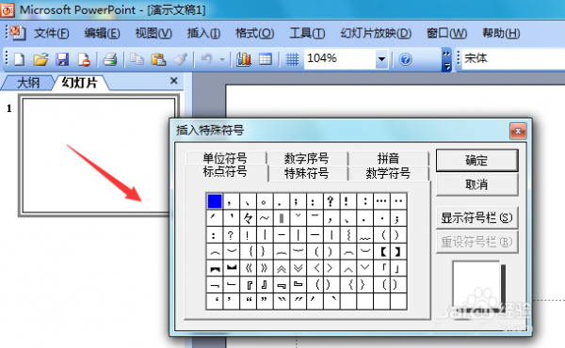Pick the bold ？ question mark in top row
Viewport: 565px width, 348px height.
click(331, 201)
